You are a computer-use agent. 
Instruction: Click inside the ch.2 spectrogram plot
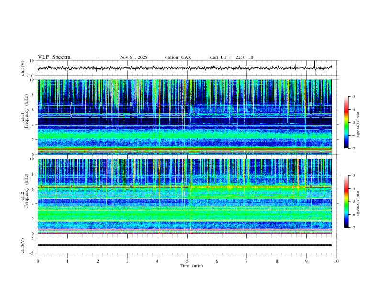(x=187, y=196)
